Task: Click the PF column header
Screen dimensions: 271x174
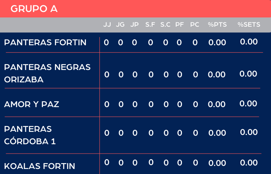Action: [179, 25]
